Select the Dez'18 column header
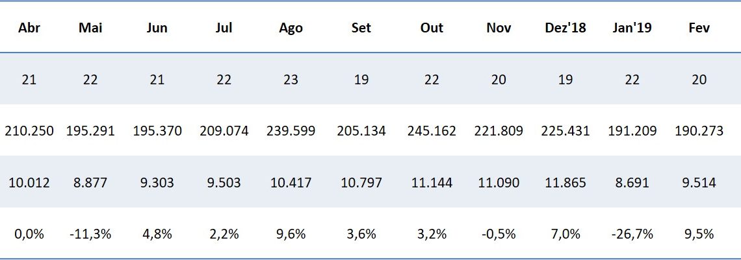 [565, 28]
